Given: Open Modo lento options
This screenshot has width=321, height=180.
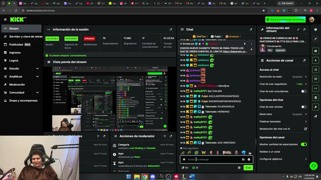Looking at the screenshot, I should coord(283,114).
